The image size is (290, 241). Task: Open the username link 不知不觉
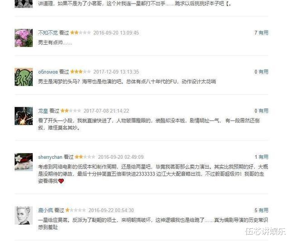coord(48,33)
